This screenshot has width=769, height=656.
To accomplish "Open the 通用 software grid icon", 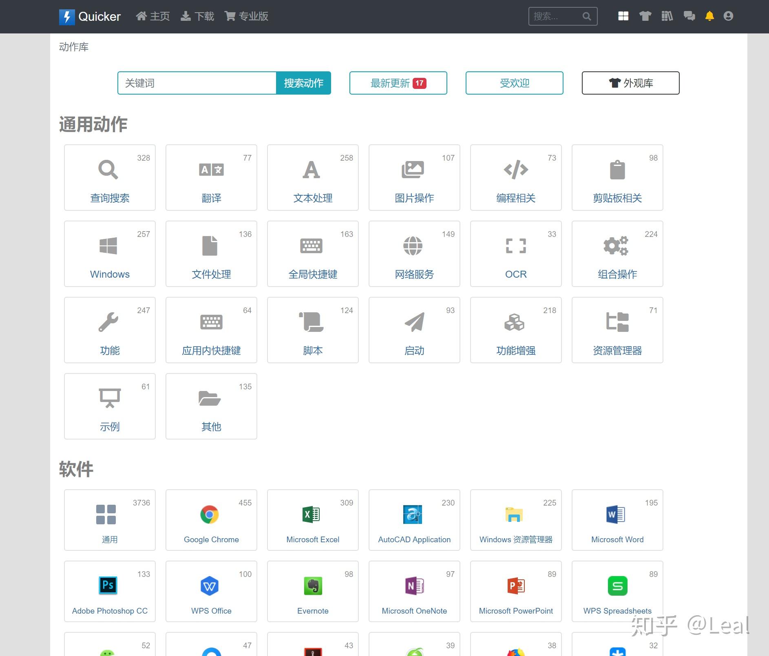I will tap(106, 515).
